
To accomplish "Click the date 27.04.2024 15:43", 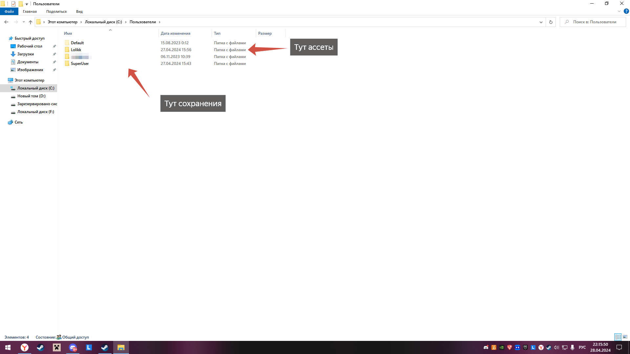I will click(x=176, y=64).
